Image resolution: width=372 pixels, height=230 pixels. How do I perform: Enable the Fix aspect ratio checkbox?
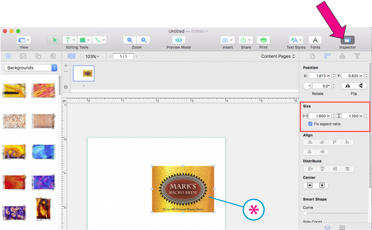(x=310, y=124)
